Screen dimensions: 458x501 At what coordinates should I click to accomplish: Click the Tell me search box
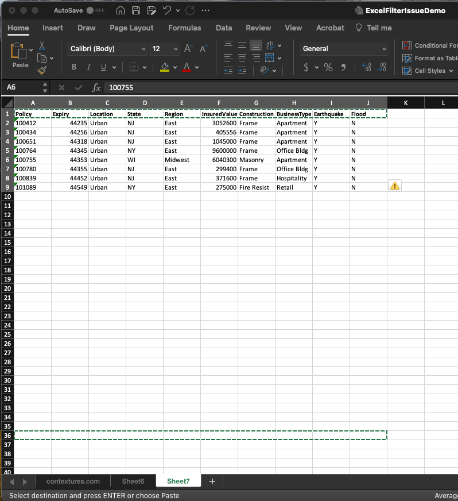point(374,28)
